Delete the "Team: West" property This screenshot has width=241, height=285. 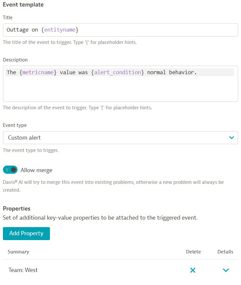coord(193,270)
